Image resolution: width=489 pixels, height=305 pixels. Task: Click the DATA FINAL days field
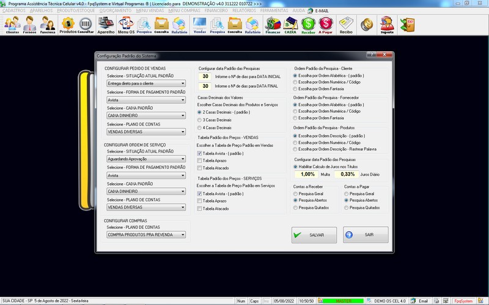[205, 86]
